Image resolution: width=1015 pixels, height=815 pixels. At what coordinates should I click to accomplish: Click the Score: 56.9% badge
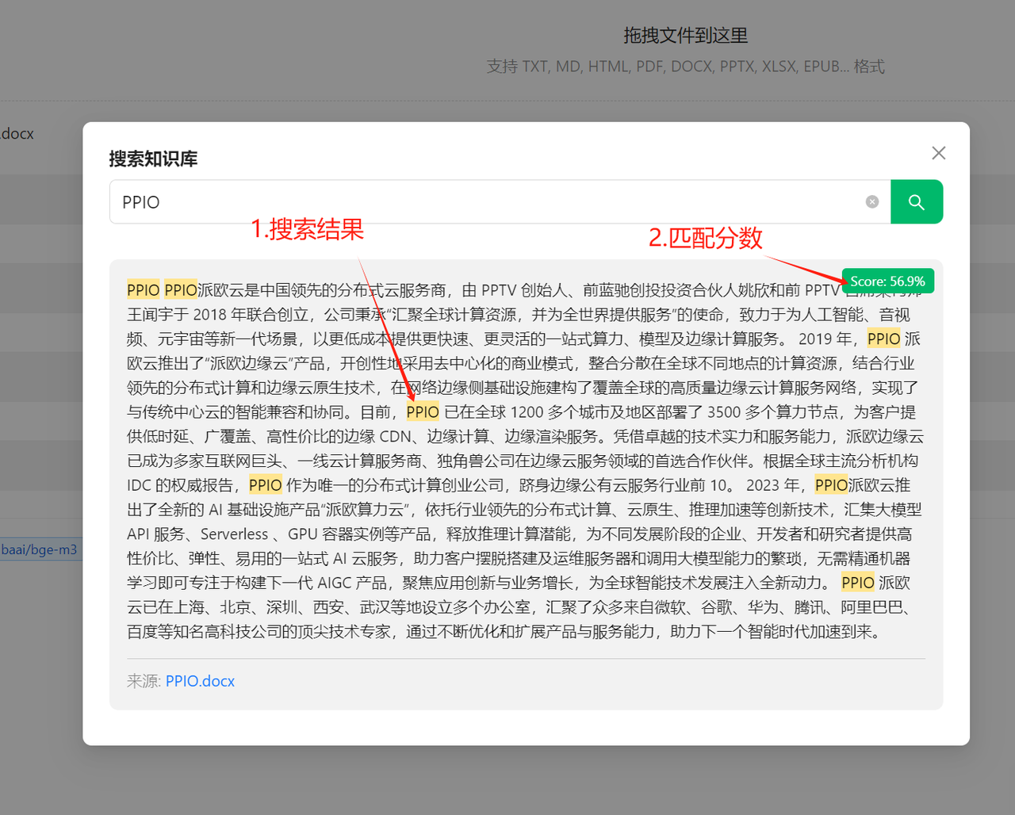click(x=887, y=281)
